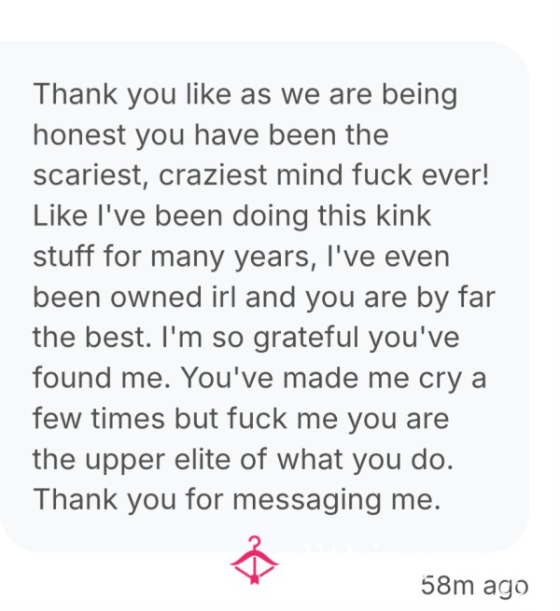560x611 pixels.
Task: Click the word 'craziest' in the message
Action: point(213,175)
